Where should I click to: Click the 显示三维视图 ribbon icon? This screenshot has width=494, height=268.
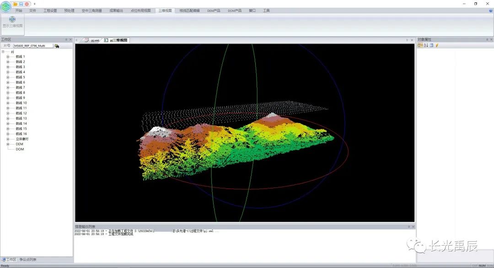coord(12,22)
